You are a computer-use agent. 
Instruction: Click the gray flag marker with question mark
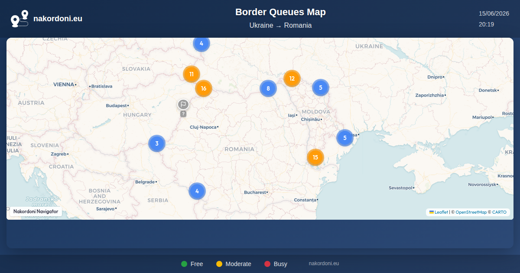click(183, 107)
